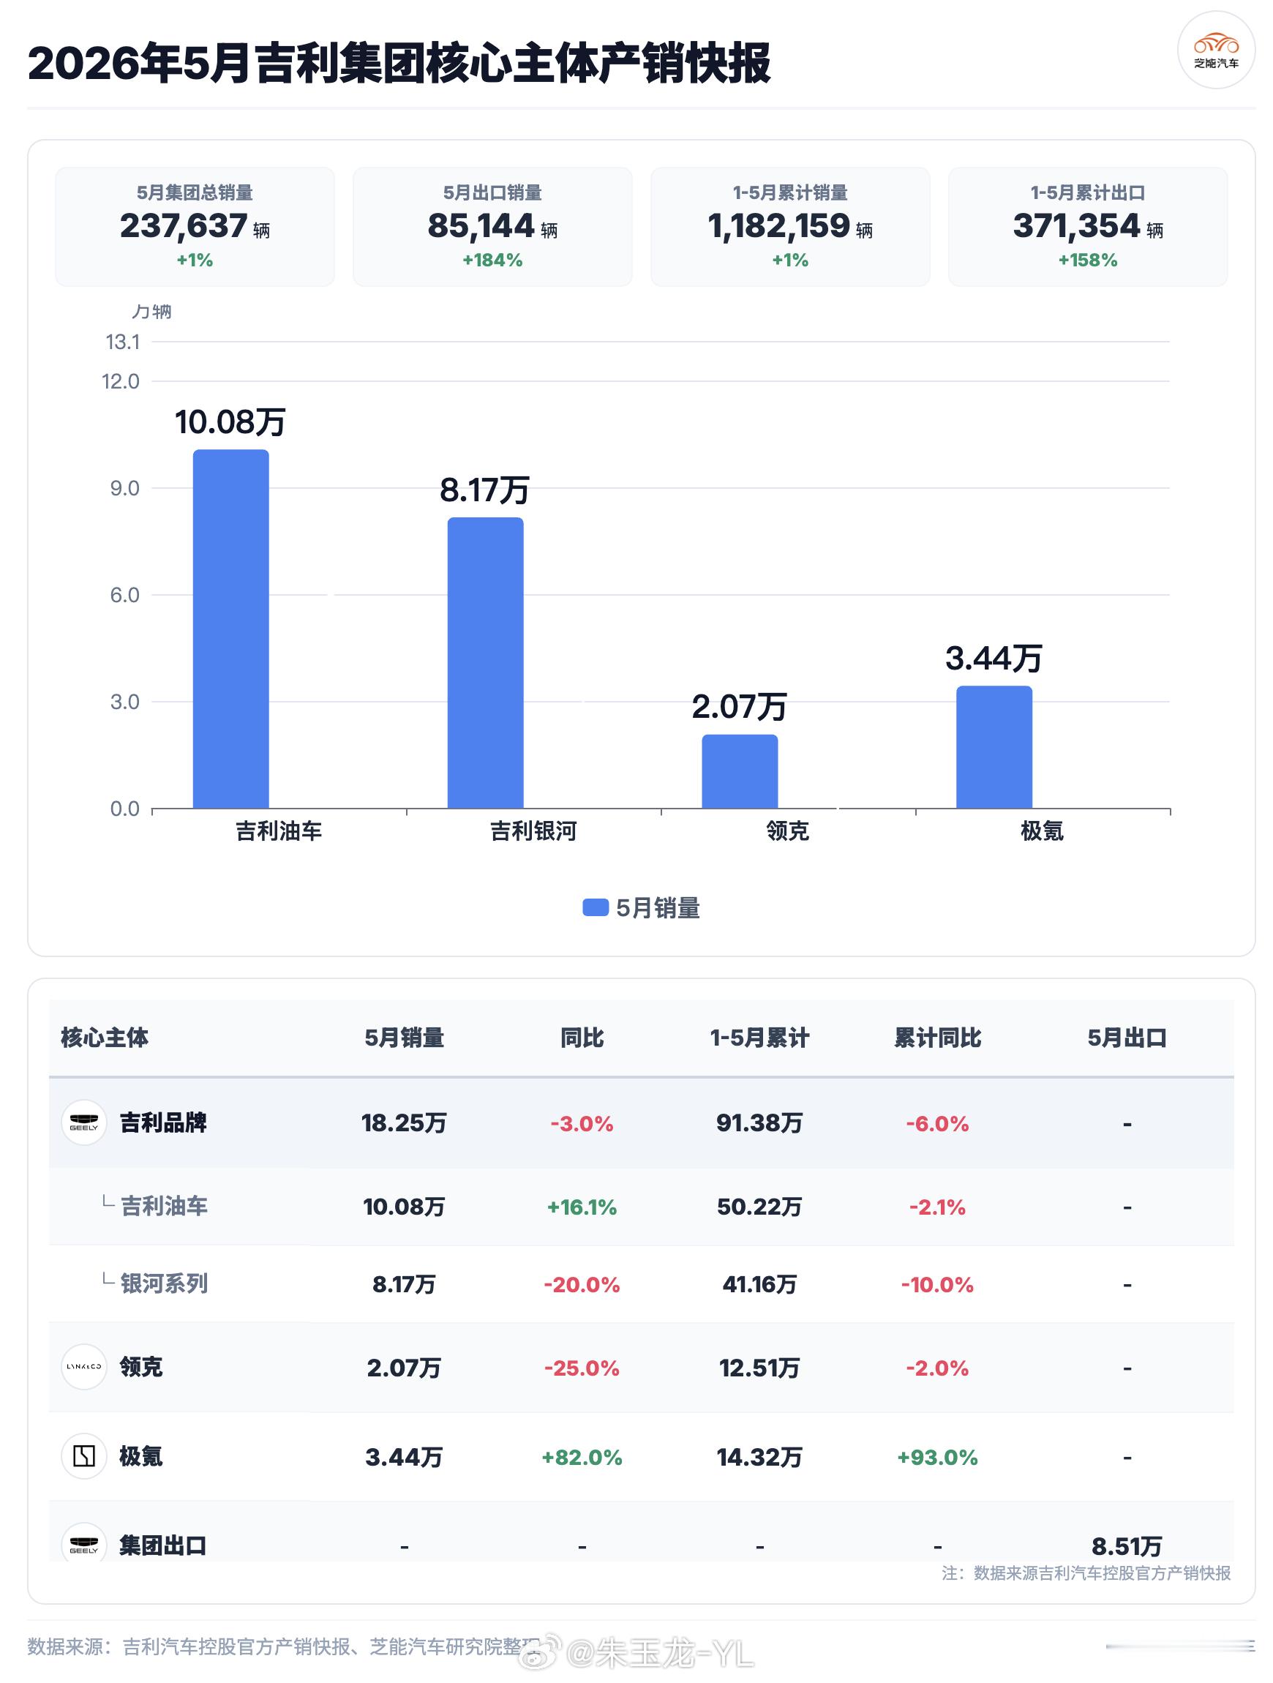
Task: Click the 领克 row label in table
Action: (x=141, y=1367)
